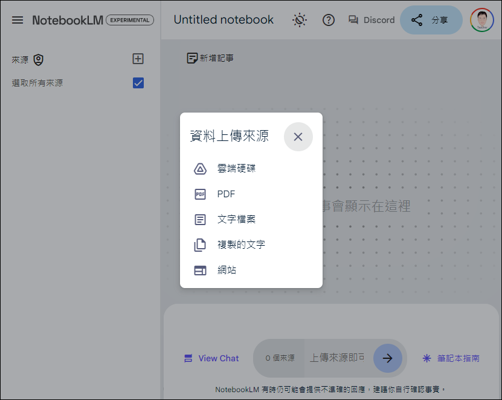This screenshot has height=400, width=502.
Task: Add a source with the plus icon
Action: tap(138, 59)
